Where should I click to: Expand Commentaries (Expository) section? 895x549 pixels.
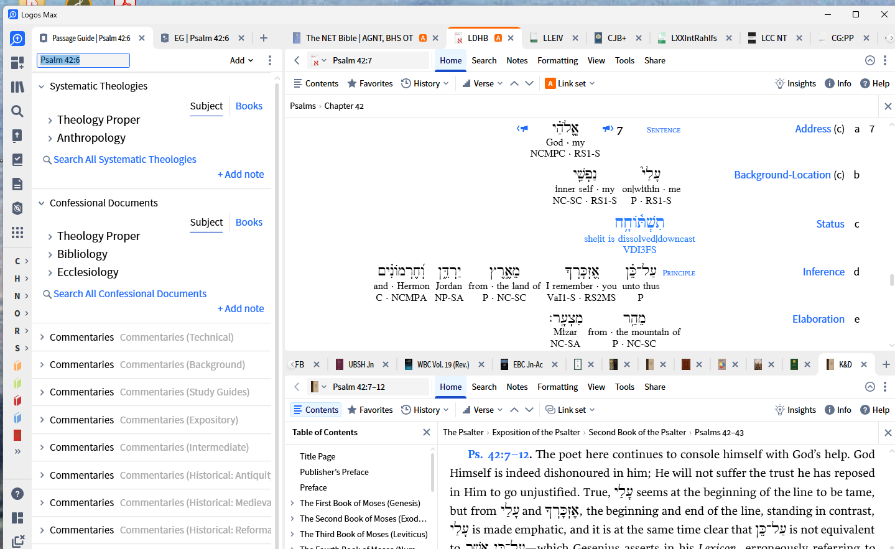pos(42,420)
